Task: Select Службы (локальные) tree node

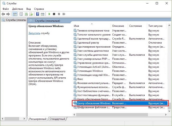Action: click(14, 20)
